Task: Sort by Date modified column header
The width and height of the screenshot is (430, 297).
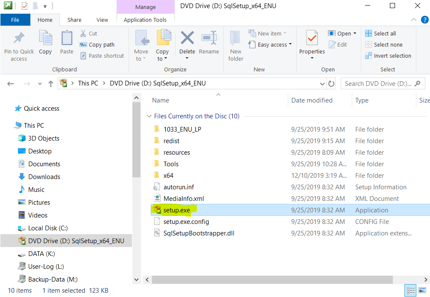Action: (x=312, y=100)
